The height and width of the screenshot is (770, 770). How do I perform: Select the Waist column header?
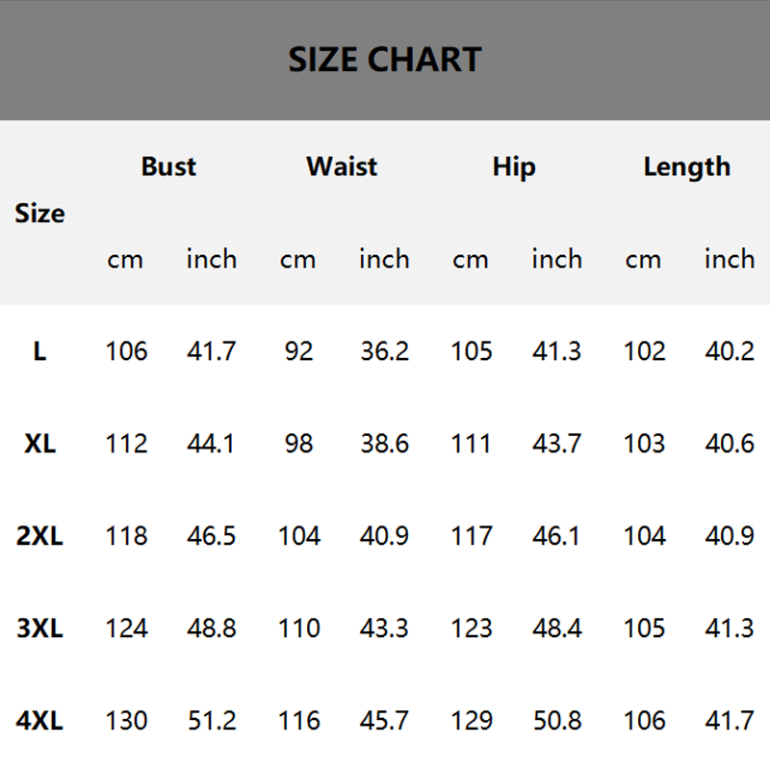[342, 167]
